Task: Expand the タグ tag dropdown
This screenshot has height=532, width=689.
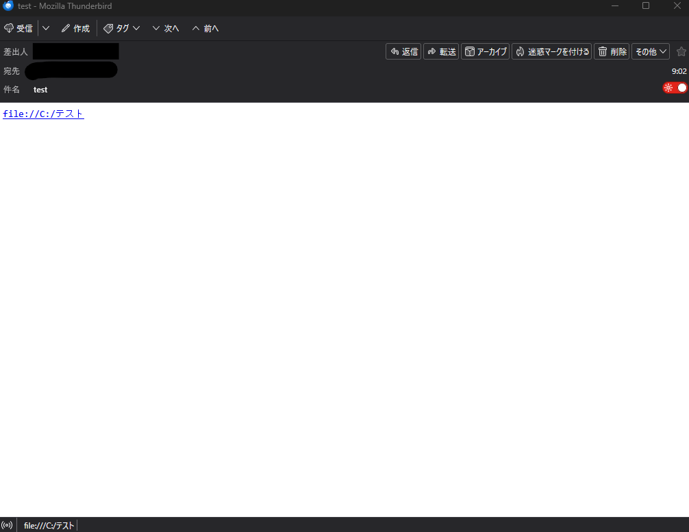Action: pyautogui.click(x=122, y=29)
